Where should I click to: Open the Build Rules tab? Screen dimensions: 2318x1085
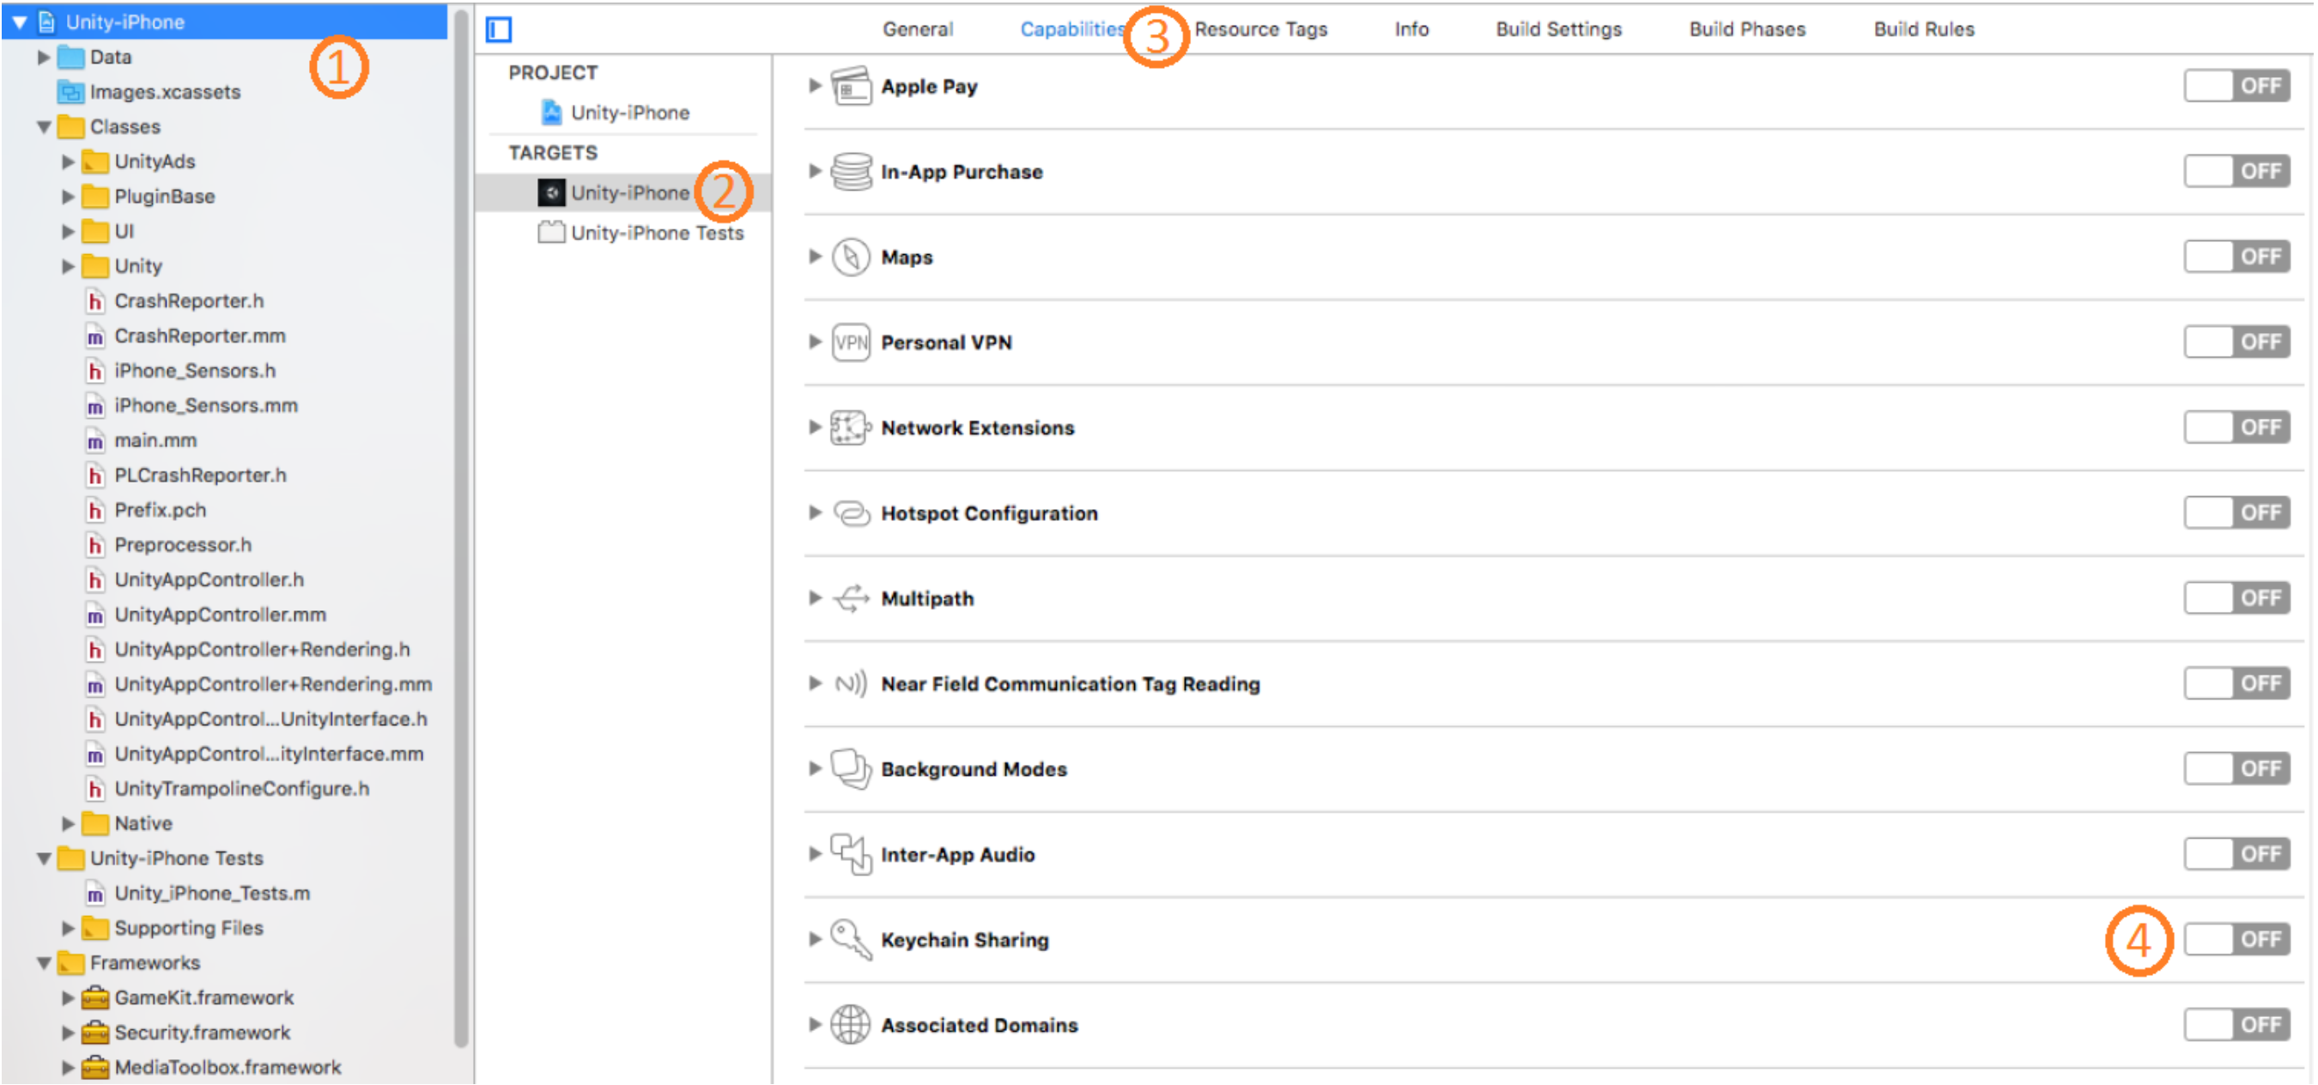click(x=1924, y=30)
